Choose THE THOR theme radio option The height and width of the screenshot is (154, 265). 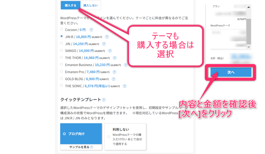62,57
